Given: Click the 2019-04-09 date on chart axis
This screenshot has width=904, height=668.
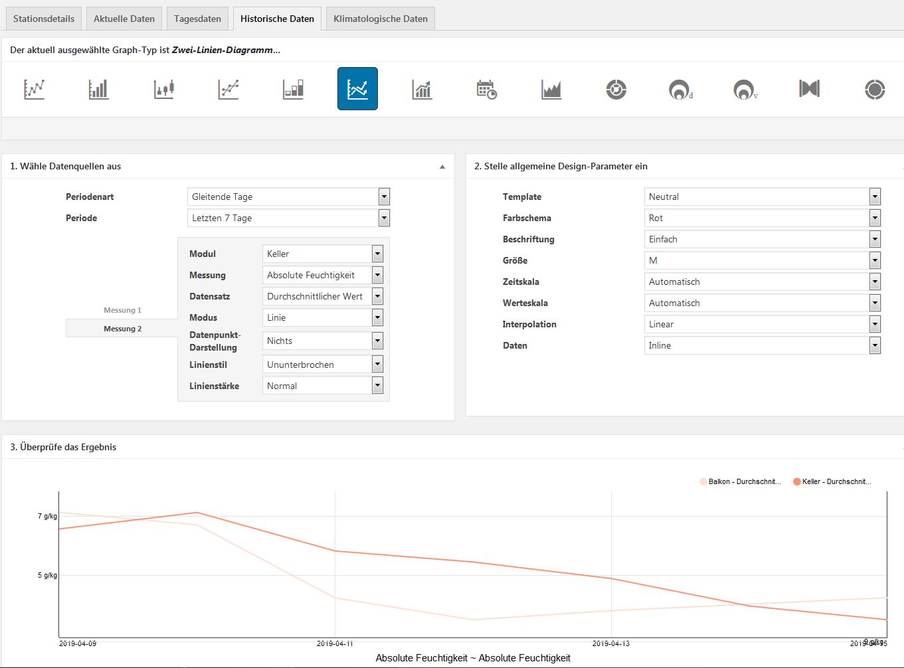Looking at the screenshot, I should tap(78, 643).
